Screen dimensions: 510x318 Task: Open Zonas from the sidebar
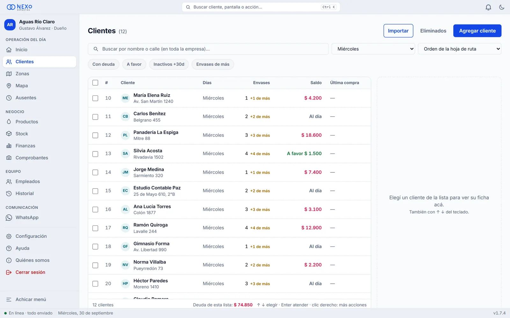(40, 74)
